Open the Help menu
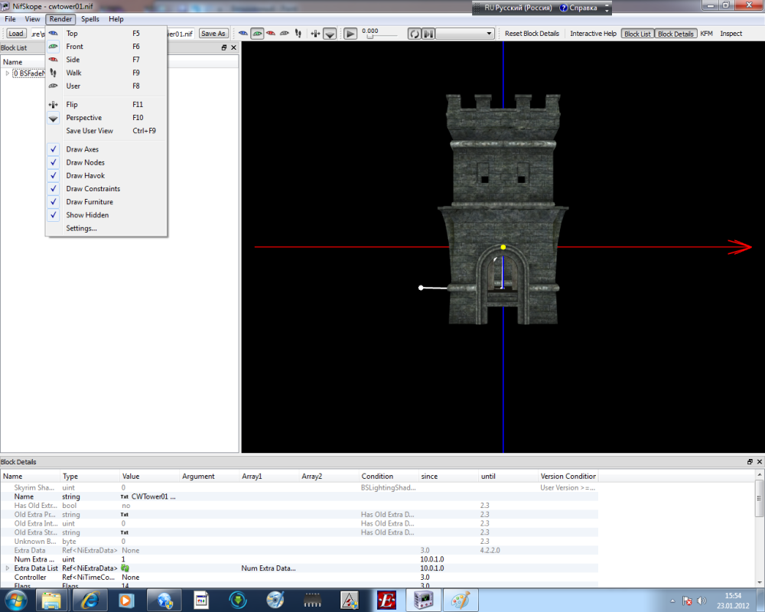Image resolution: width=765 pixels, height=612 pixels. click(116, 19)
